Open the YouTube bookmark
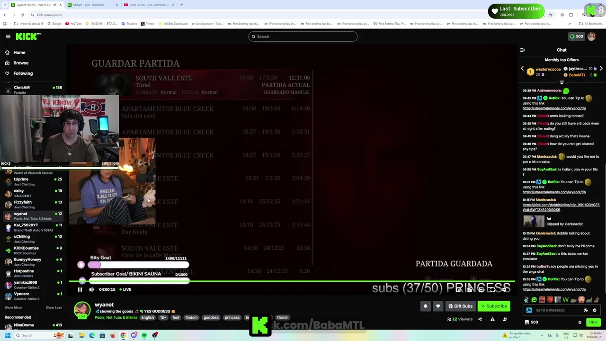 [x=74, y=24]
